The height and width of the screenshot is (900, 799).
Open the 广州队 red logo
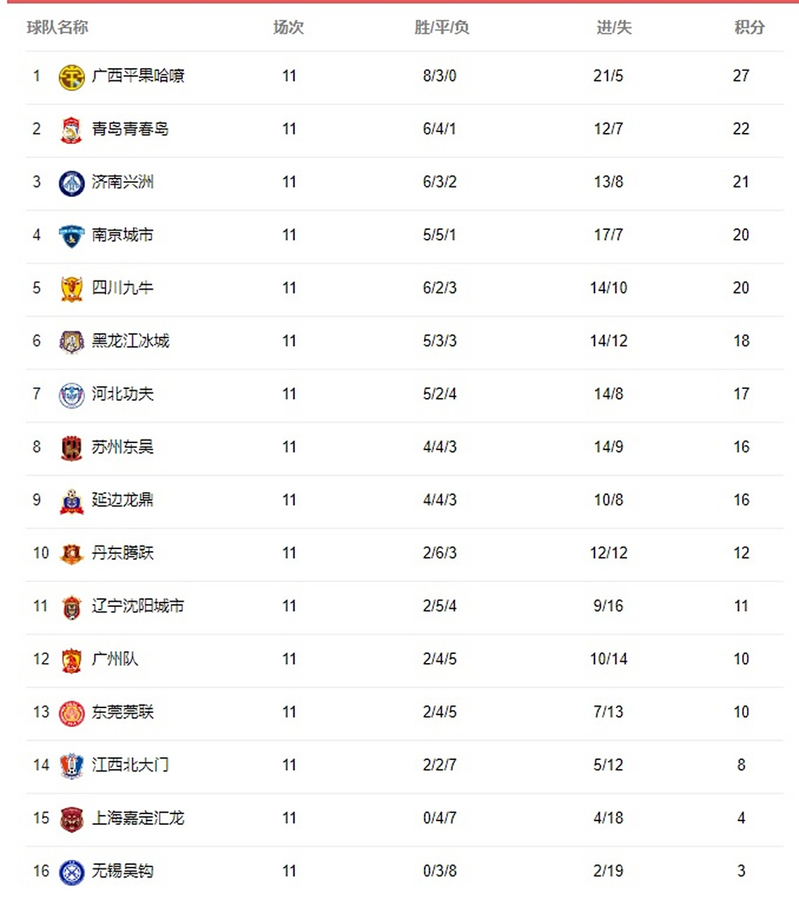(x=71, y=660)
